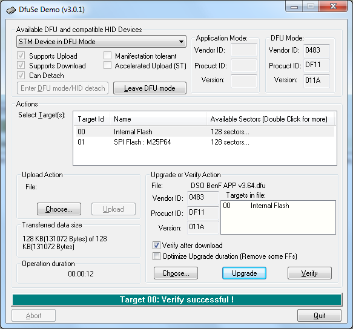Screen dimensions: 353x329
Task: Open the STM Device in DFU Mode dropdown
Action: [x=101, y=42]
